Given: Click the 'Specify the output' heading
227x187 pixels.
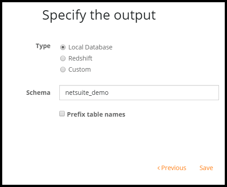Looking at the screenshot, I should click(99, 16).
